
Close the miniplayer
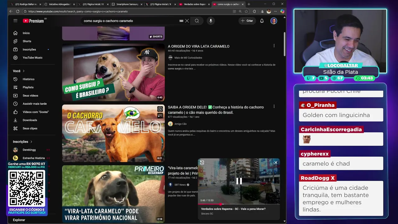(275, 162)
